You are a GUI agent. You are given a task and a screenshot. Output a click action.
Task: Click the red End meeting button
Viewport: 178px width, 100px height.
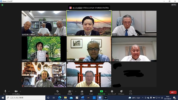173,92
